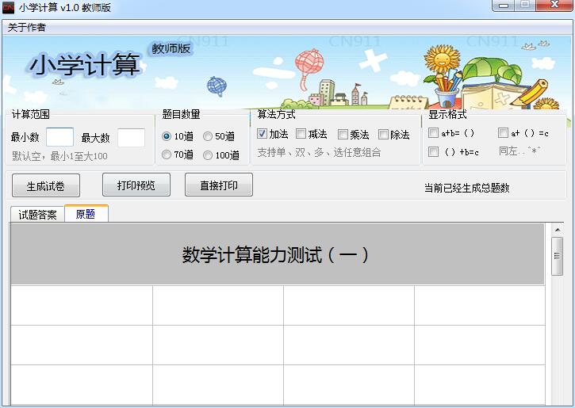The image size is (575, 408).
Task: Click the 数学计算能力测试（一） heading
Action: click(x=276, y=255)
